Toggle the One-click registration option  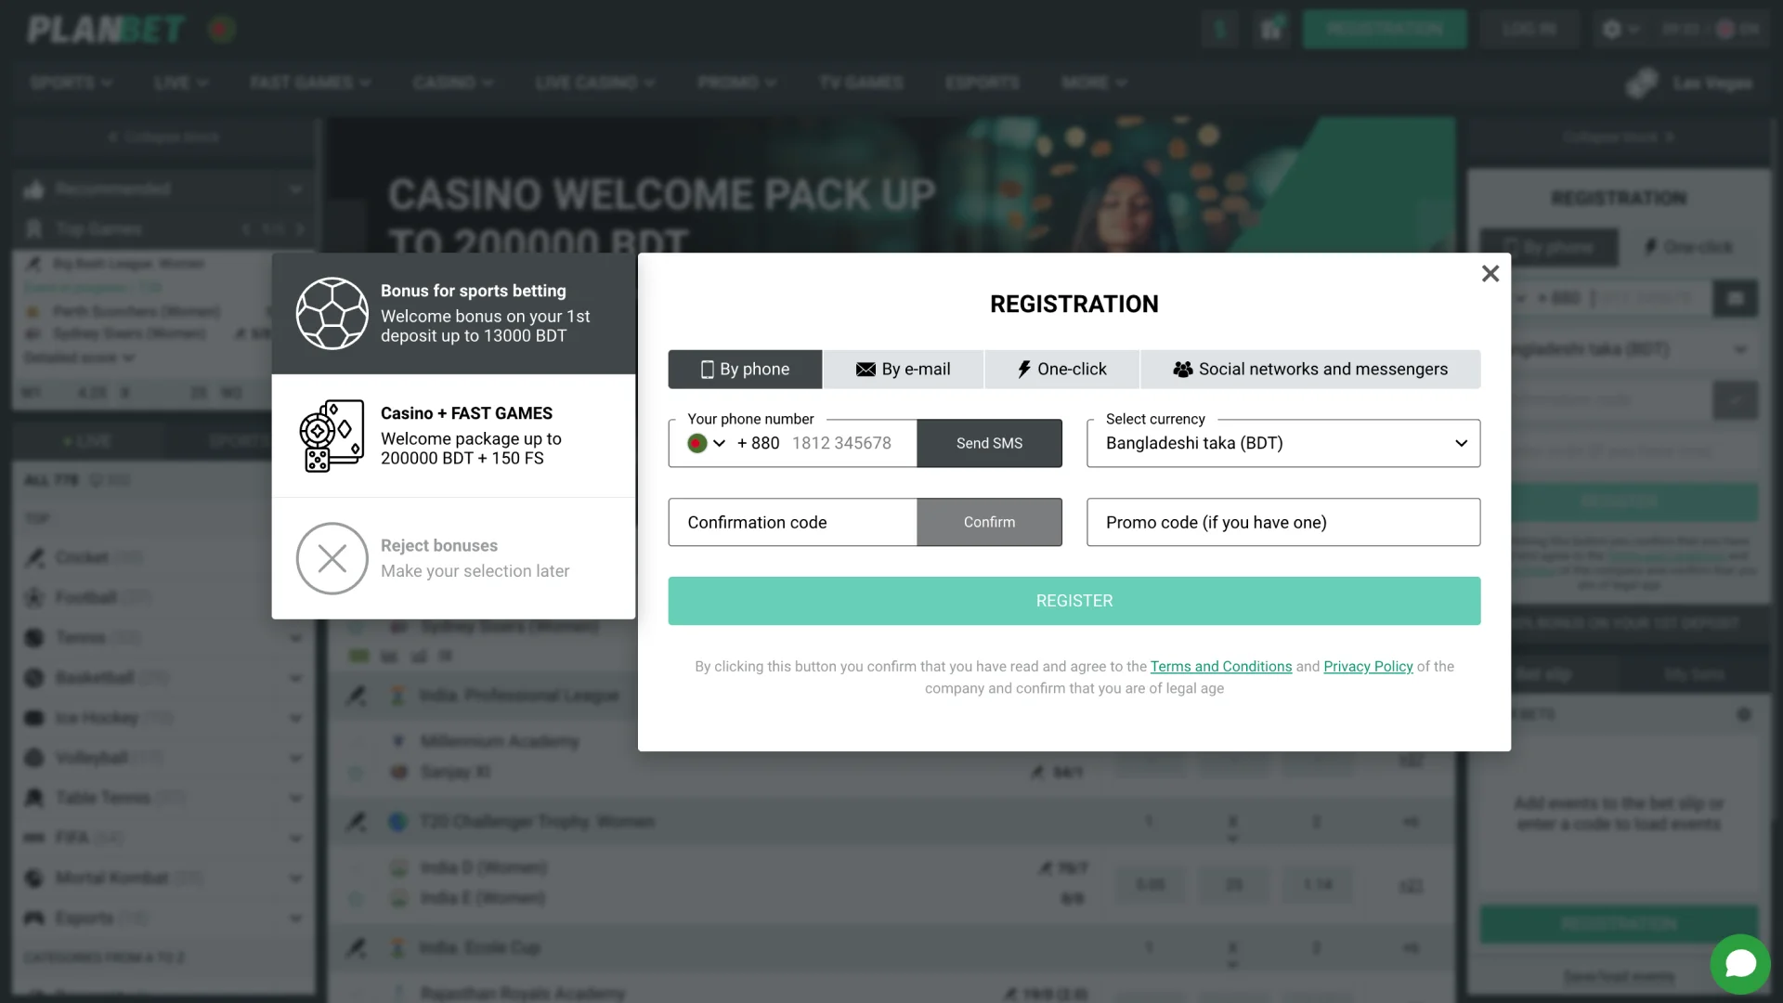tap(1061, 369)
